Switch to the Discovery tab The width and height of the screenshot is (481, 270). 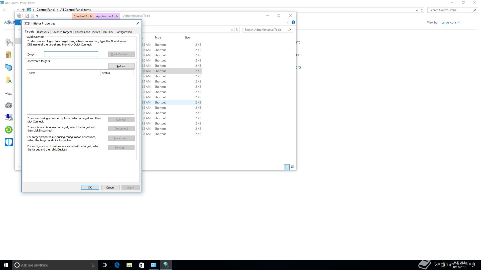[43, 32]
